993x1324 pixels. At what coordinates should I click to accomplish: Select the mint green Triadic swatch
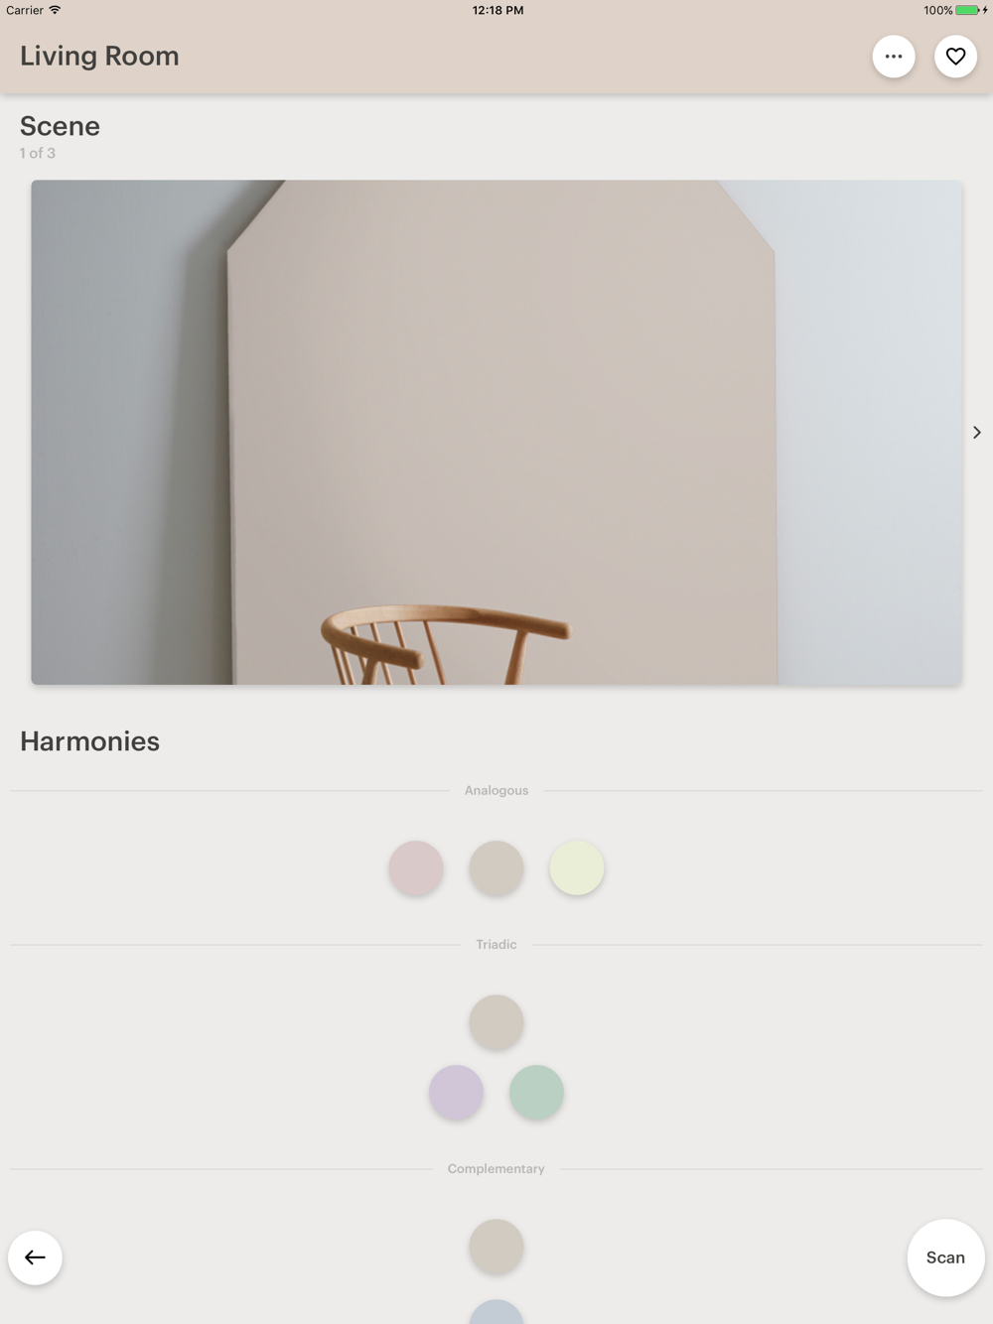[x=536, y=1092]
